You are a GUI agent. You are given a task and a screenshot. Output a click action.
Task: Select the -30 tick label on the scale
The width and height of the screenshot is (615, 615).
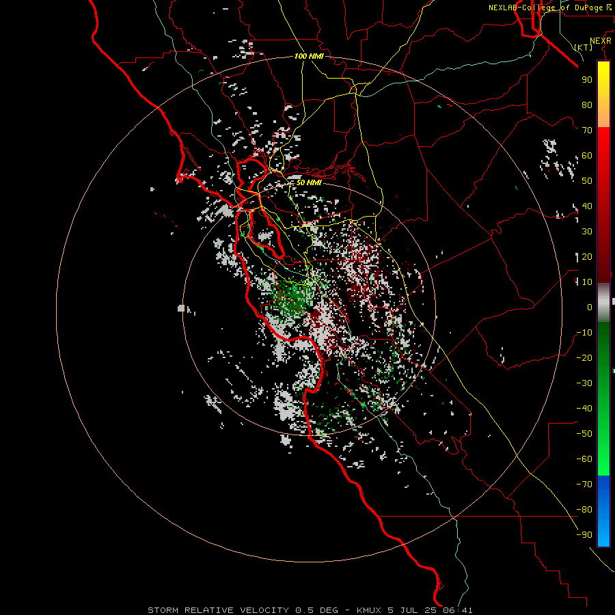pos(584,383)
